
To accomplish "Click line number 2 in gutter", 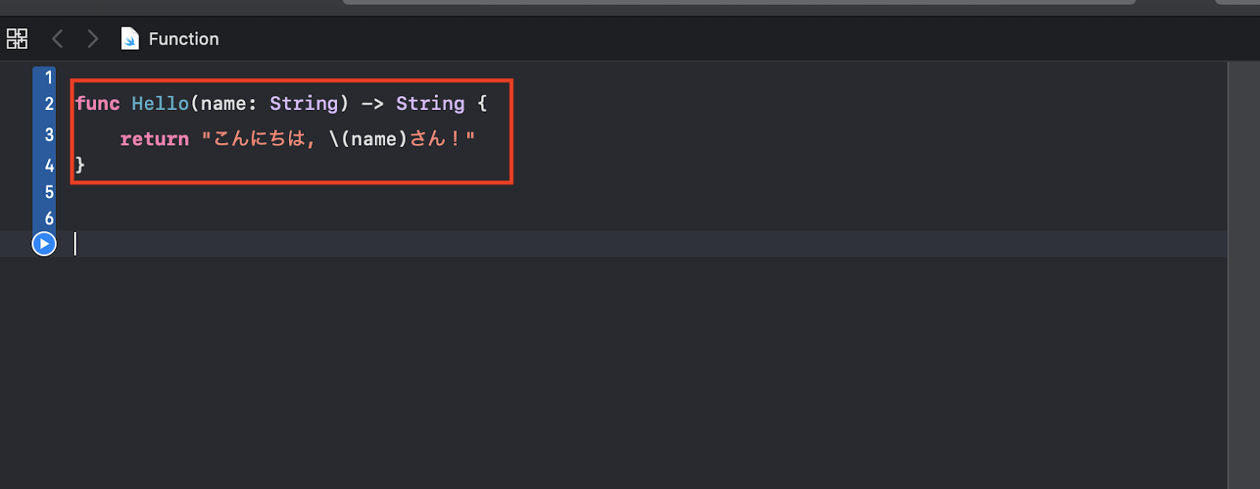I will click(49, 104).
